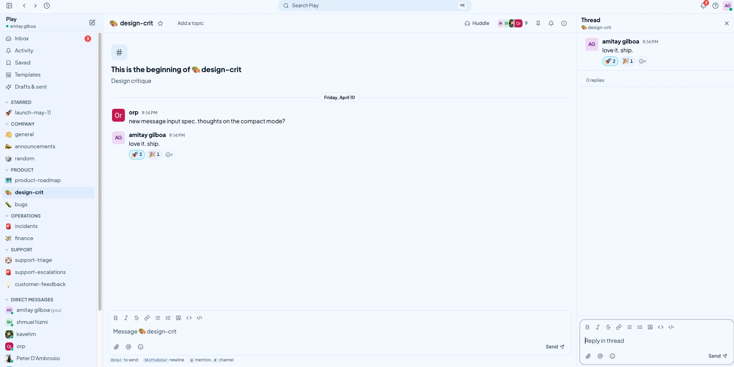Click the Reply in thread input

657,341
